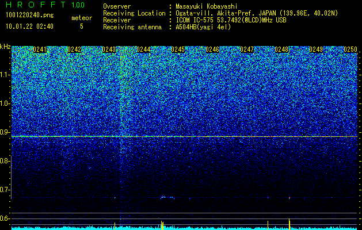
Task: Click the 0.6 kHz axis label
Action: 5,218
